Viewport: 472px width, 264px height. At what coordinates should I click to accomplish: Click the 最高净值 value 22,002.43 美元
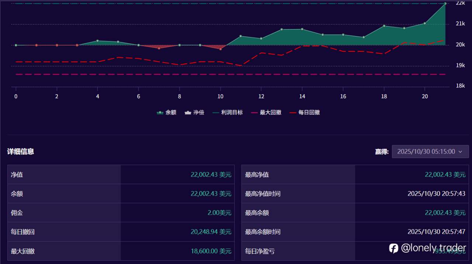445,175
